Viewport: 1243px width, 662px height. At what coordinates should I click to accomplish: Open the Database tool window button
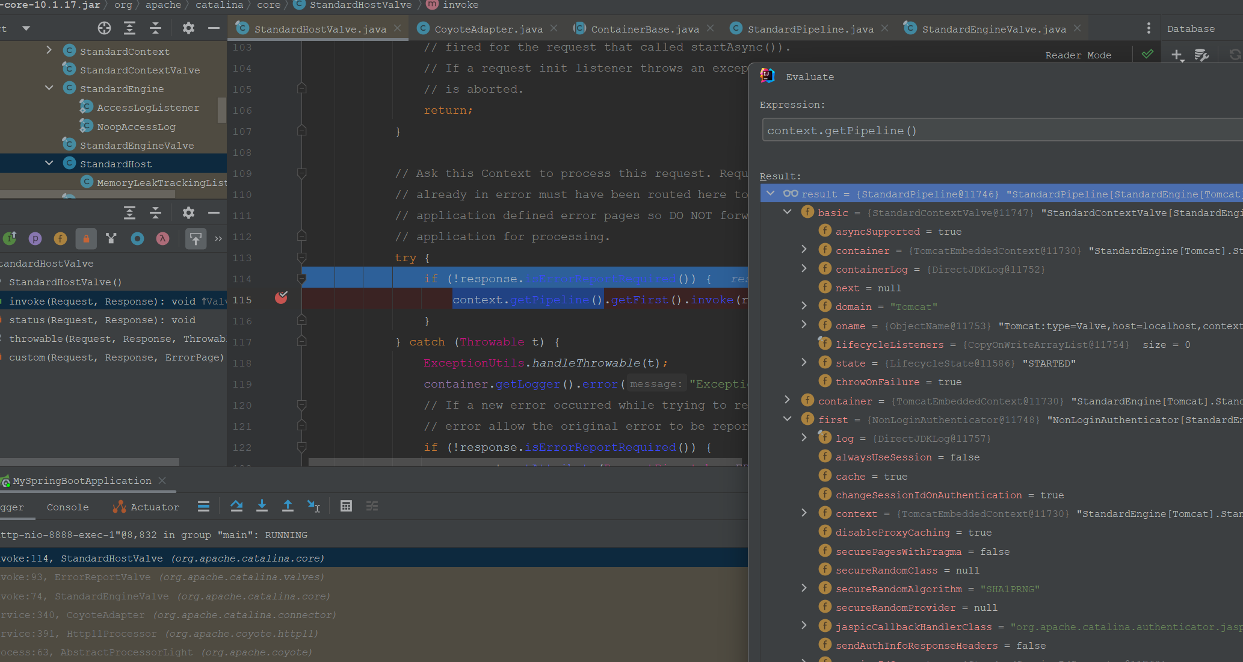(x=1191, y=29)
